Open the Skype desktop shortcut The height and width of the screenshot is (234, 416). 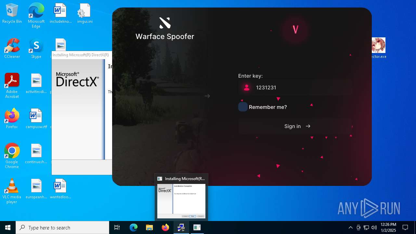pyautogui.click(x=36, y=49)
